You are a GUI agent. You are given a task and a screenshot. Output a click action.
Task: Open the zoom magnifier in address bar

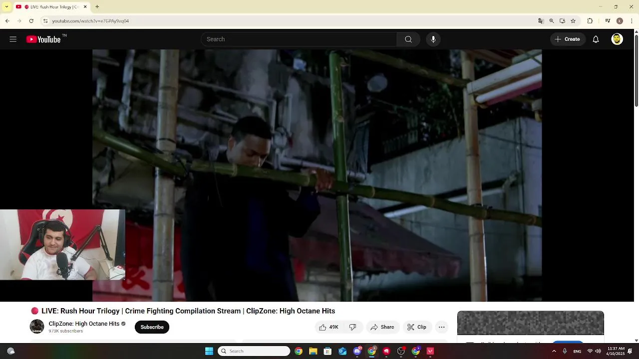[x=552, y=21]
